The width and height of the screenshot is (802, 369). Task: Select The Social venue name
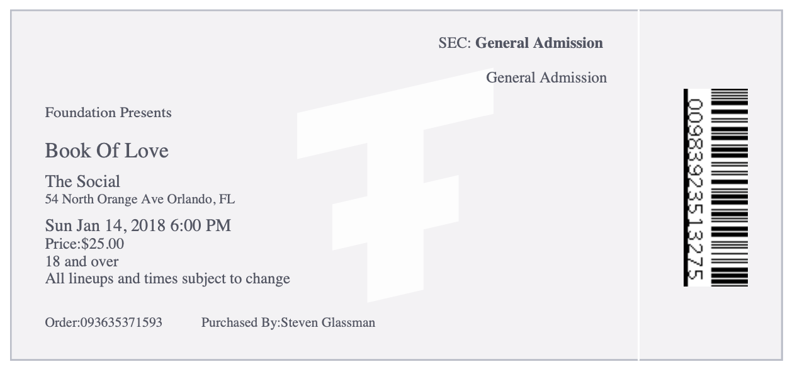(x=82, y=181)
